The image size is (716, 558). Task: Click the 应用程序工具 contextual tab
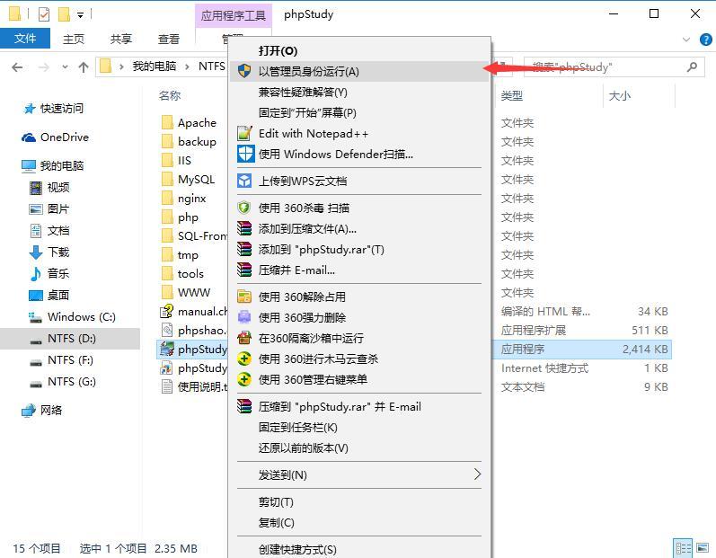click(x=234, y=15)
